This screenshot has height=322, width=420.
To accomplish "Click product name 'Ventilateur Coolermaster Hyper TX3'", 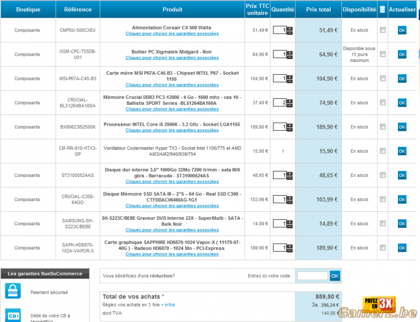I will pos(172,151).
